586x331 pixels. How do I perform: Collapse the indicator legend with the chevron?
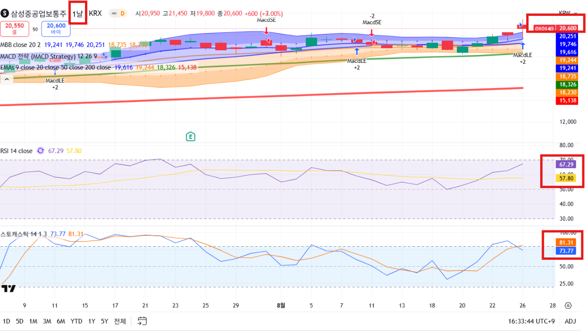(7, 80)
